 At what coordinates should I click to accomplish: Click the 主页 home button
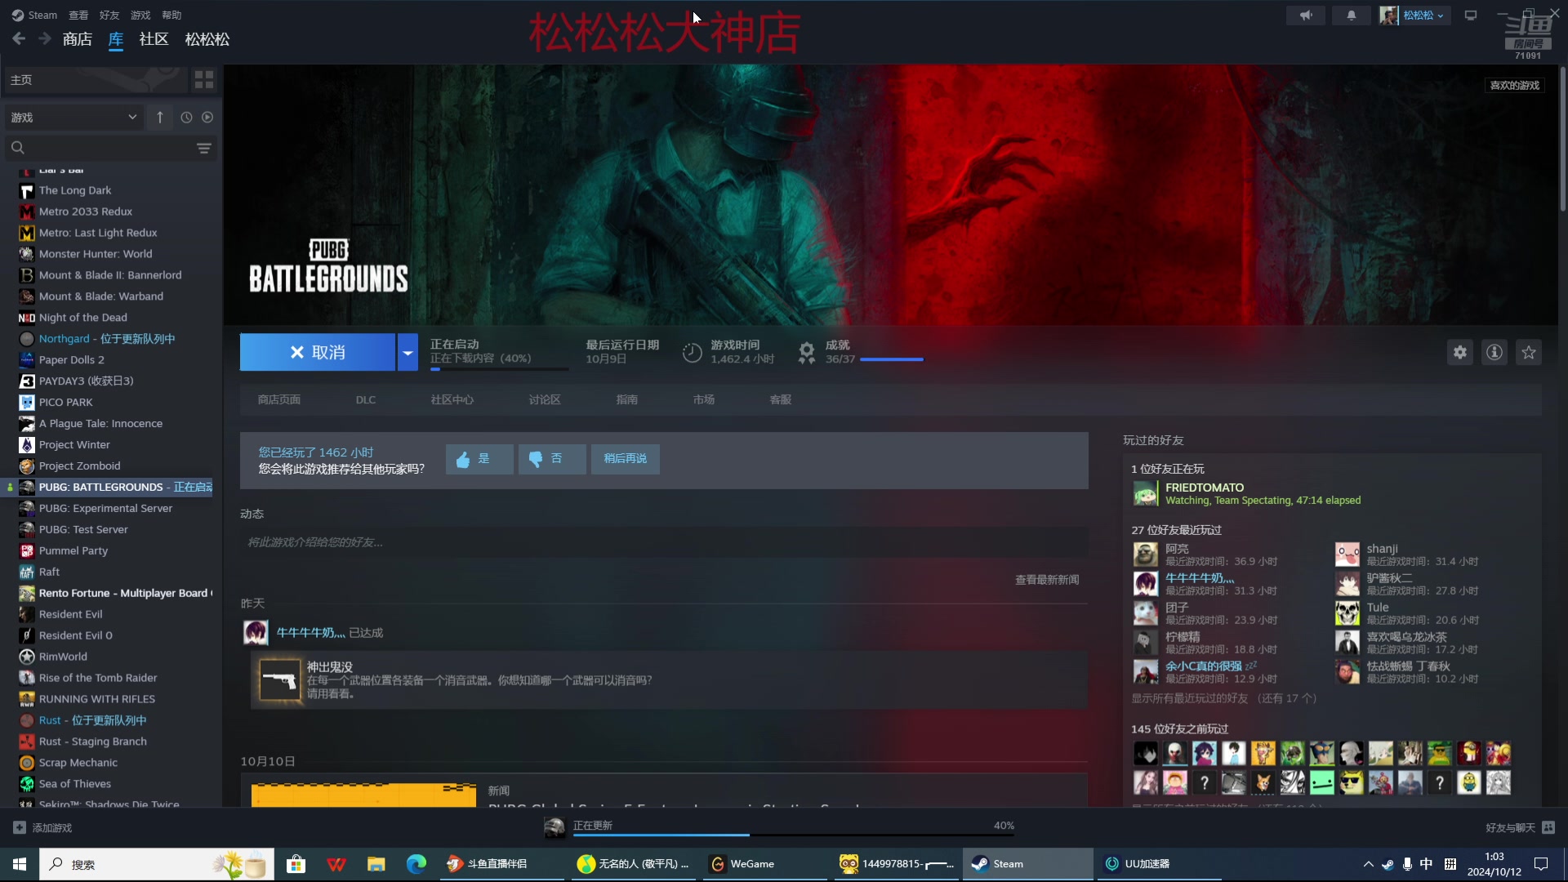[x=95, y=79]
